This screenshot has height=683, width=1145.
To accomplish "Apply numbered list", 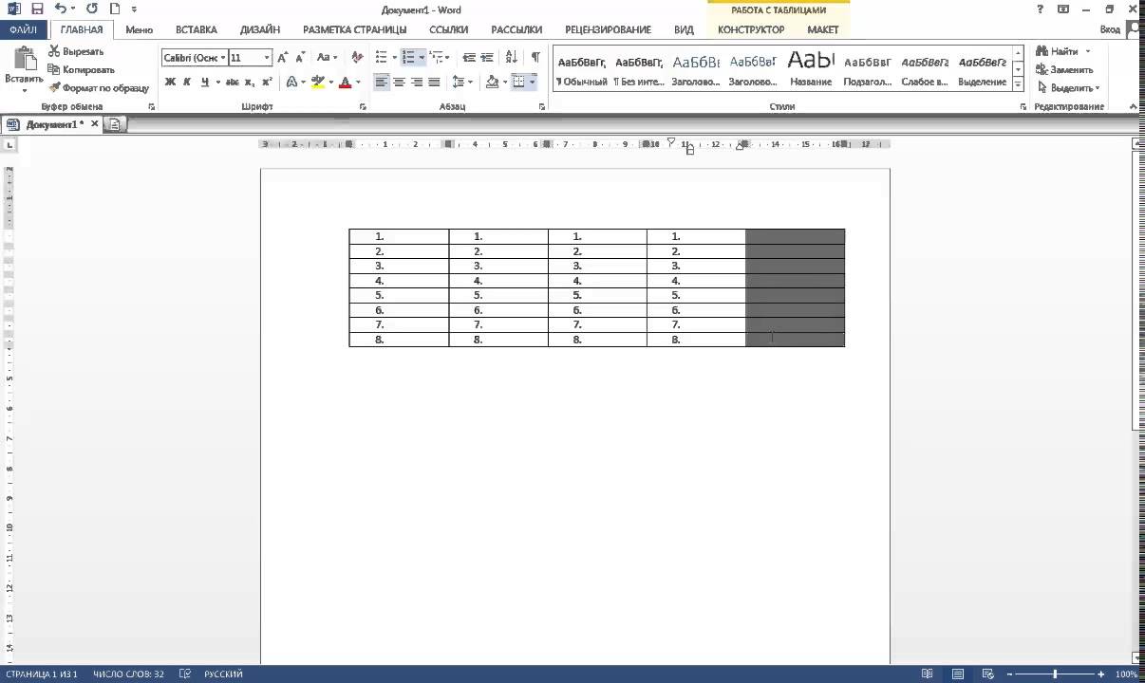I will click(x=408, y=58).
